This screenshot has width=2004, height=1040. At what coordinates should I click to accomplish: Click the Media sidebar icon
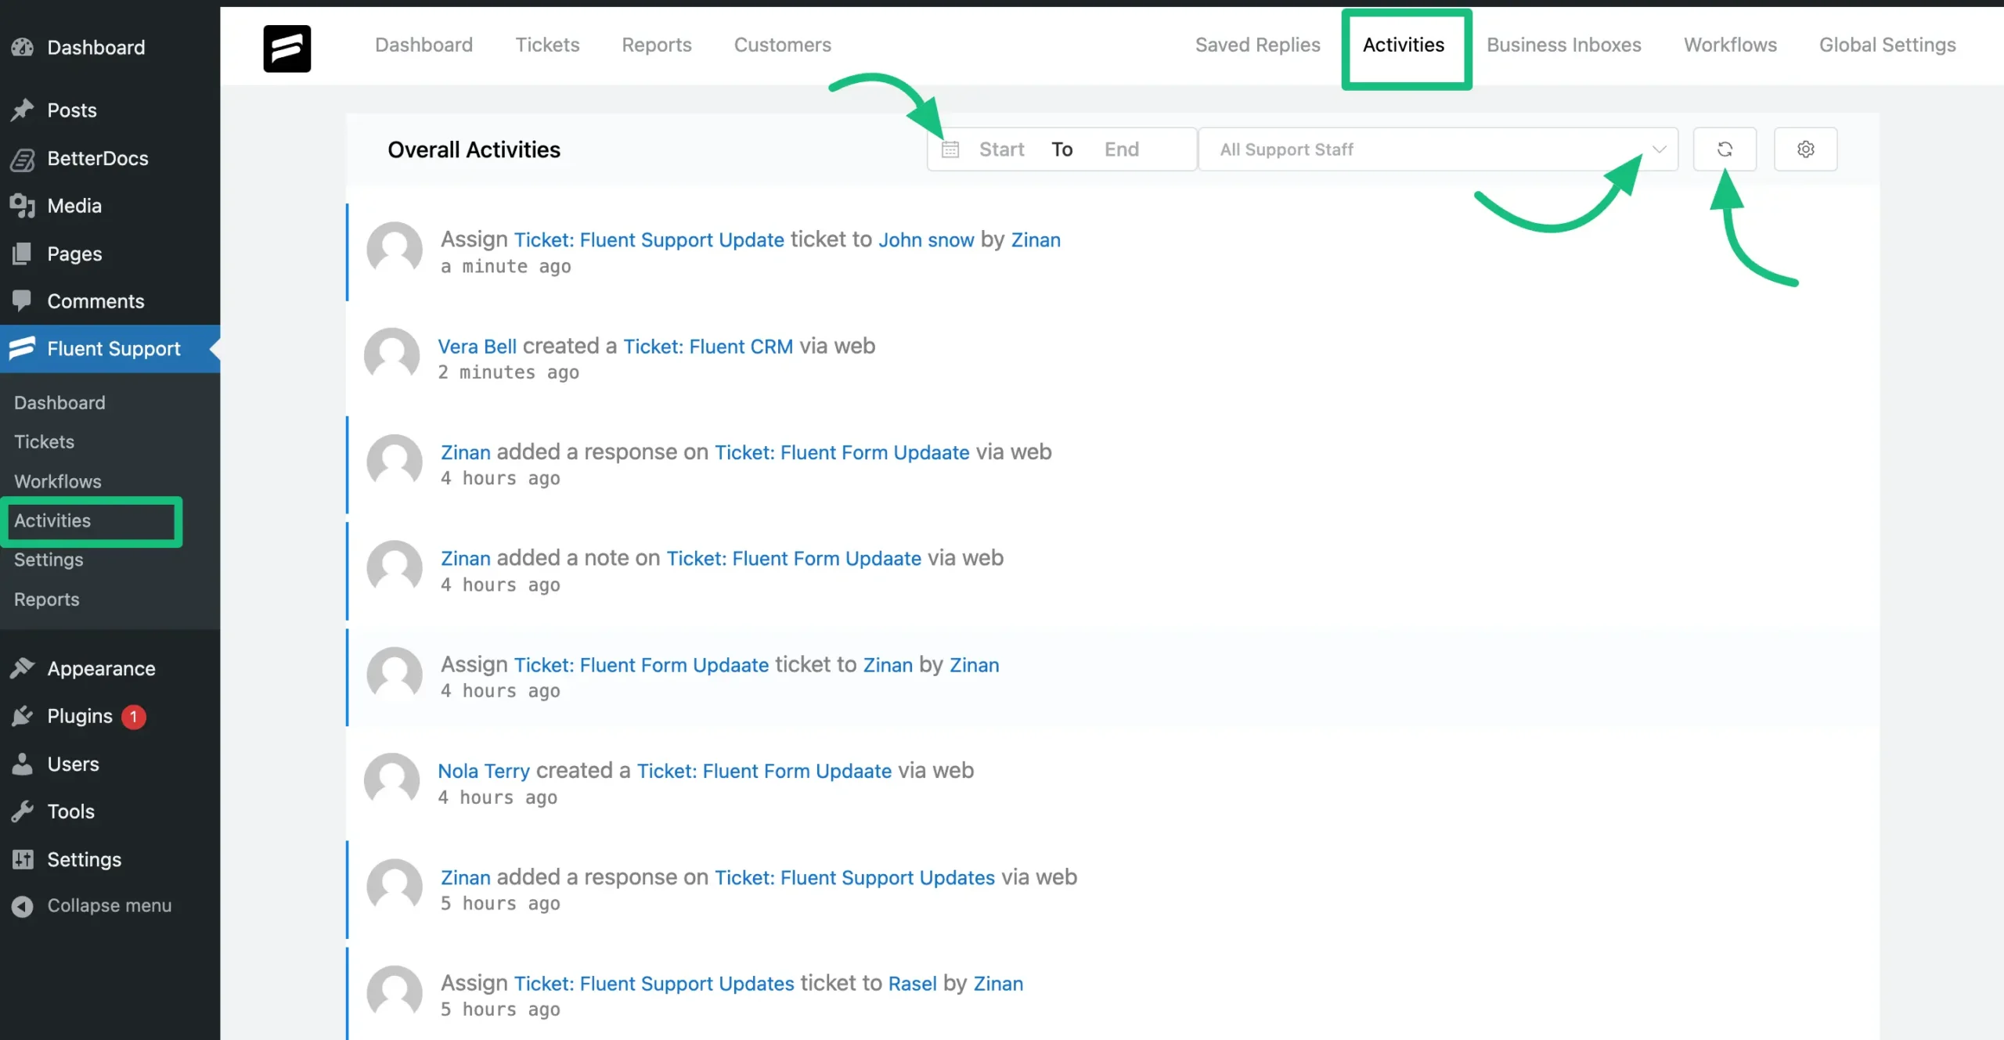coord(22,206)
